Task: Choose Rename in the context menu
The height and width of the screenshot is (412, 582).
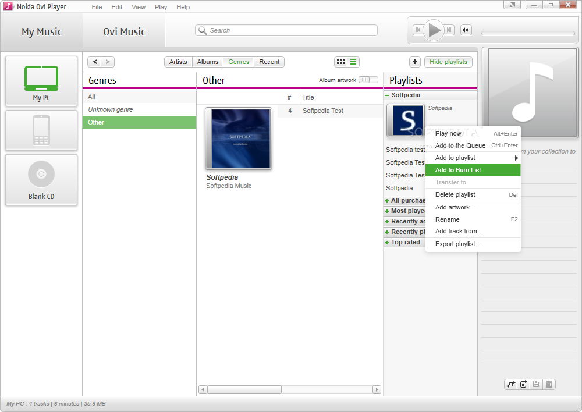Action: tap(473, 219)
